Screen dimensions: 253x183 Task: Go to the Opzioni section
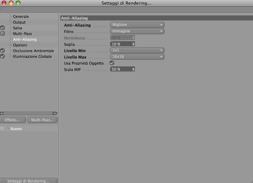[20, 45]
